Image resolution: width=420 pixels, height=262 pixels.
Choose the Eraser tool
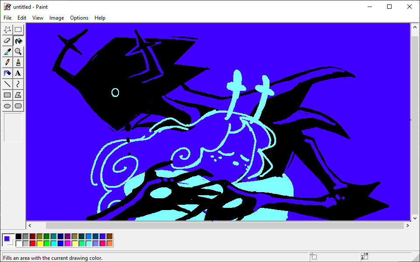7,41
